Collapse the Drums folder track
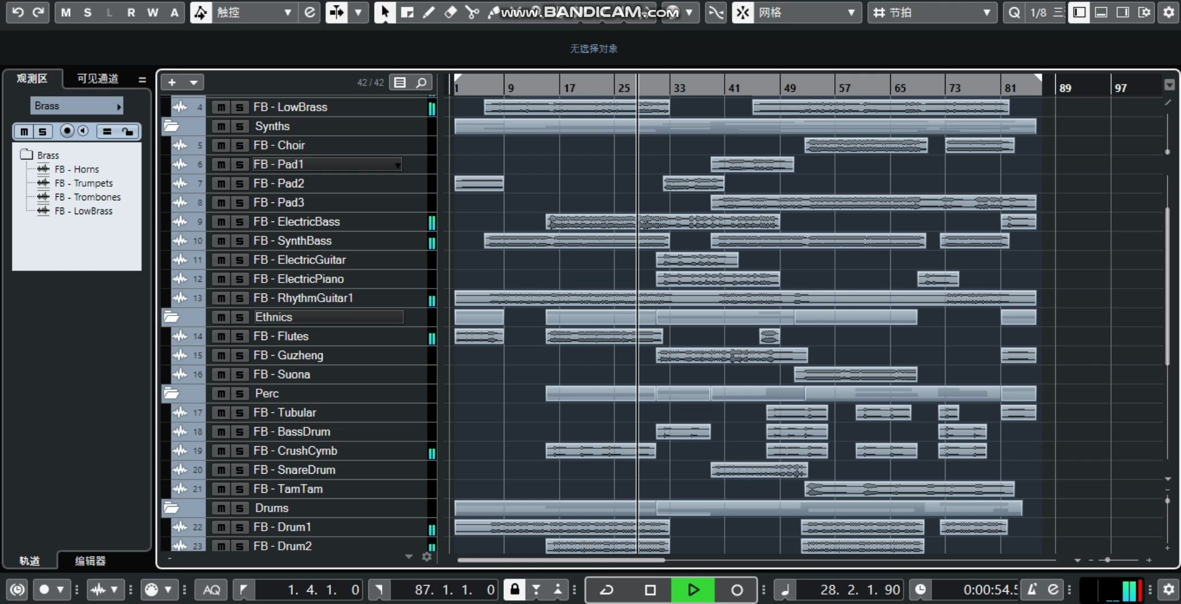1181x604 pixels. 171,508
